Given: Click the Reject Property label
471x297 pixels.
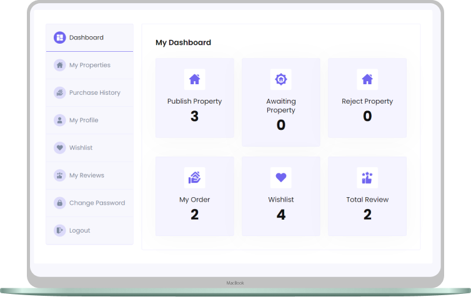Looking at the screenshot, I should (367, 102).
